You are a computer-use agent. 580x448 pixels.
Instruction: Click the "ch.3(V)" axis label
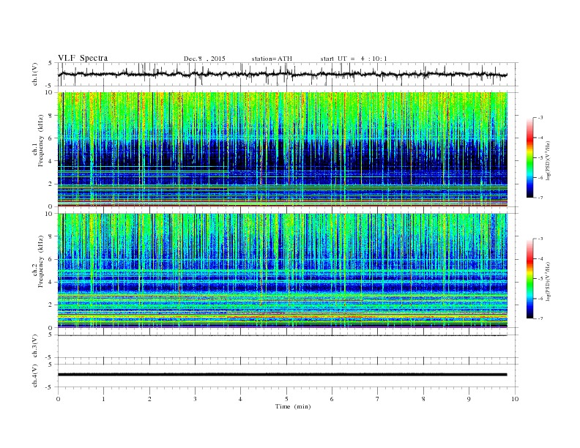pyautogui.click(x=35, y=346)
